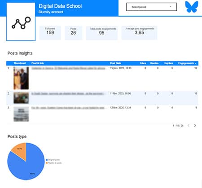Click the date 12 févr. 2025 cell
This screenshot has width=202, height=188.
click(121, 108)
